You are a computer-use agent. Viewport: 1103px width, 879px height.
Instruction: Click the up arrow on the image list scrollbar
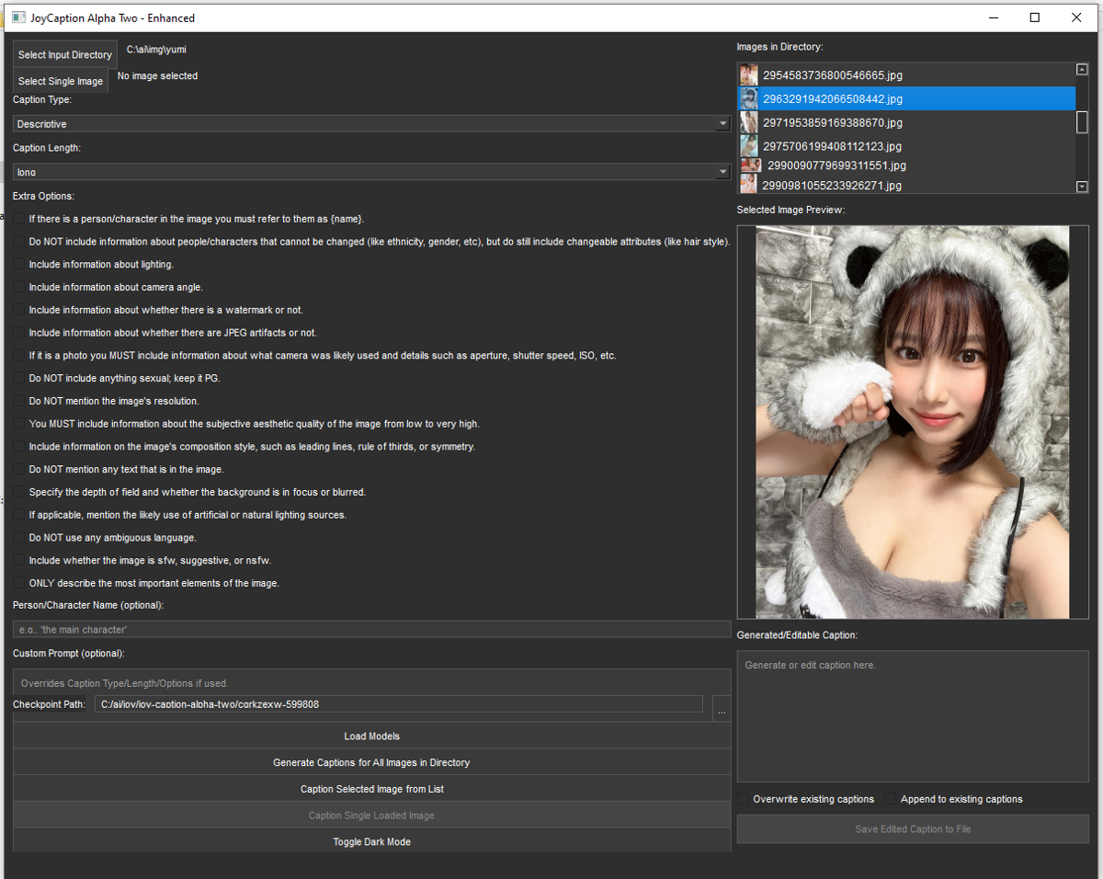[1082, 68]
